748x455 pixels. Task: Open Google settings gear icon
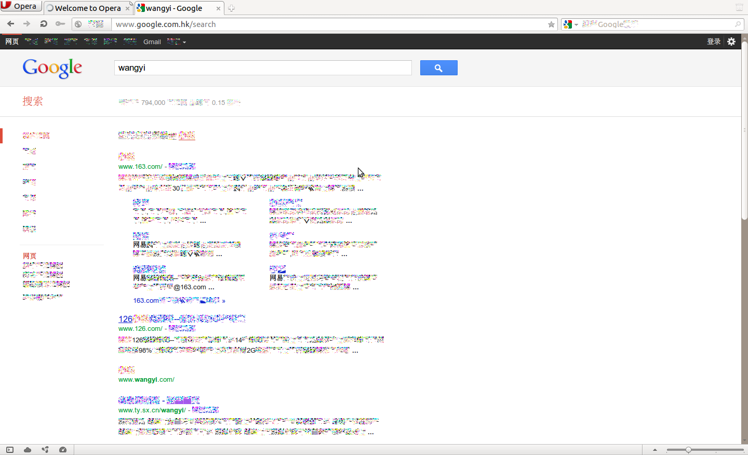click(x=731, y=42)
